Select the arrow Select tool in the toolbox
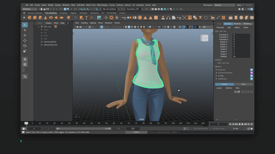The height and width of the screenshot is (154, 275). point(25,25)
